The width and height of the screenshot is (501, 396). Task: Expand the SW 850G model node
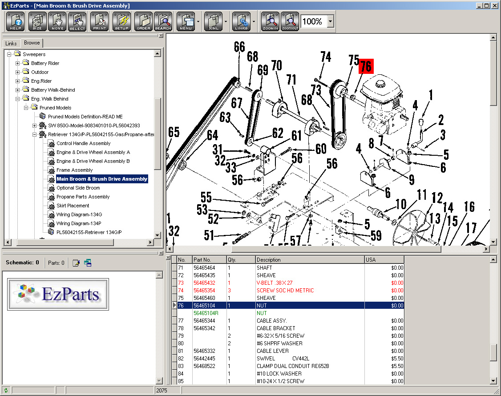pyautogui.click(x=35, y=125)
